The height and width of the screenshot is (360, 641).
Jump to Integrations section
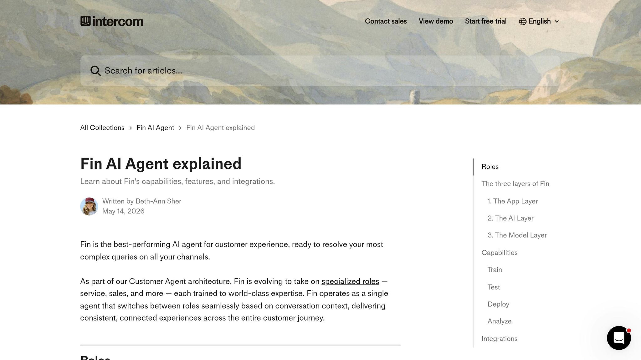[499, 339]
